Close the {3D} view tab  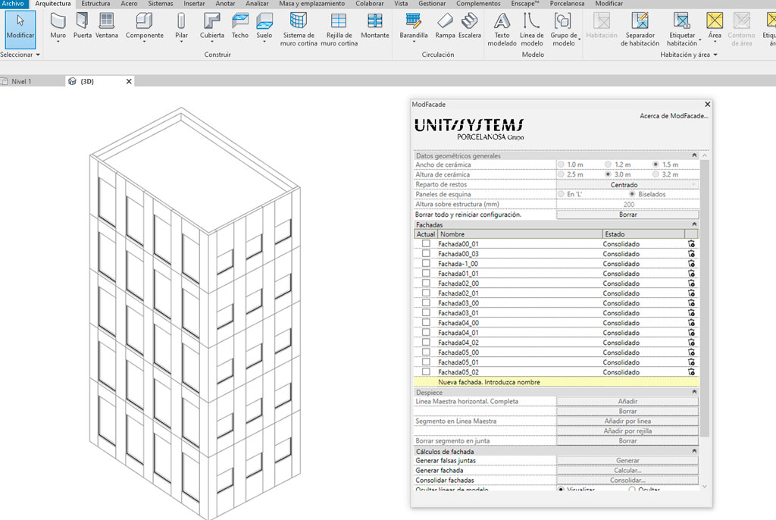[129, 81]
